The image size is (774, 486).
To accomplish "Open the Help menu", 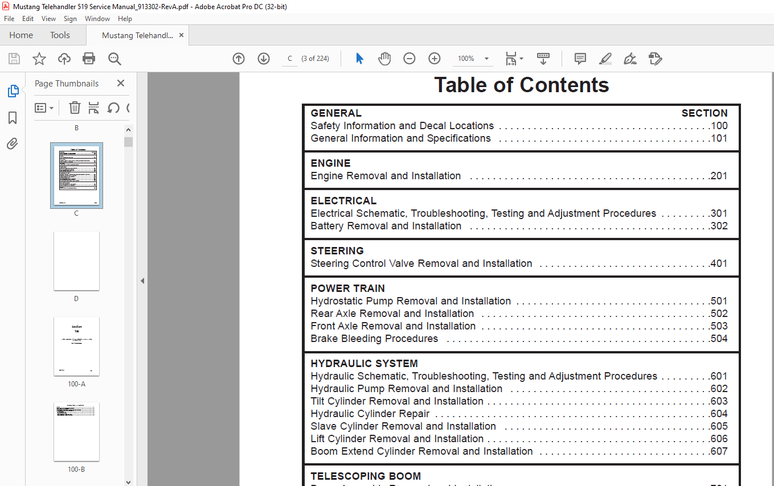I will [x=125, y=19].
